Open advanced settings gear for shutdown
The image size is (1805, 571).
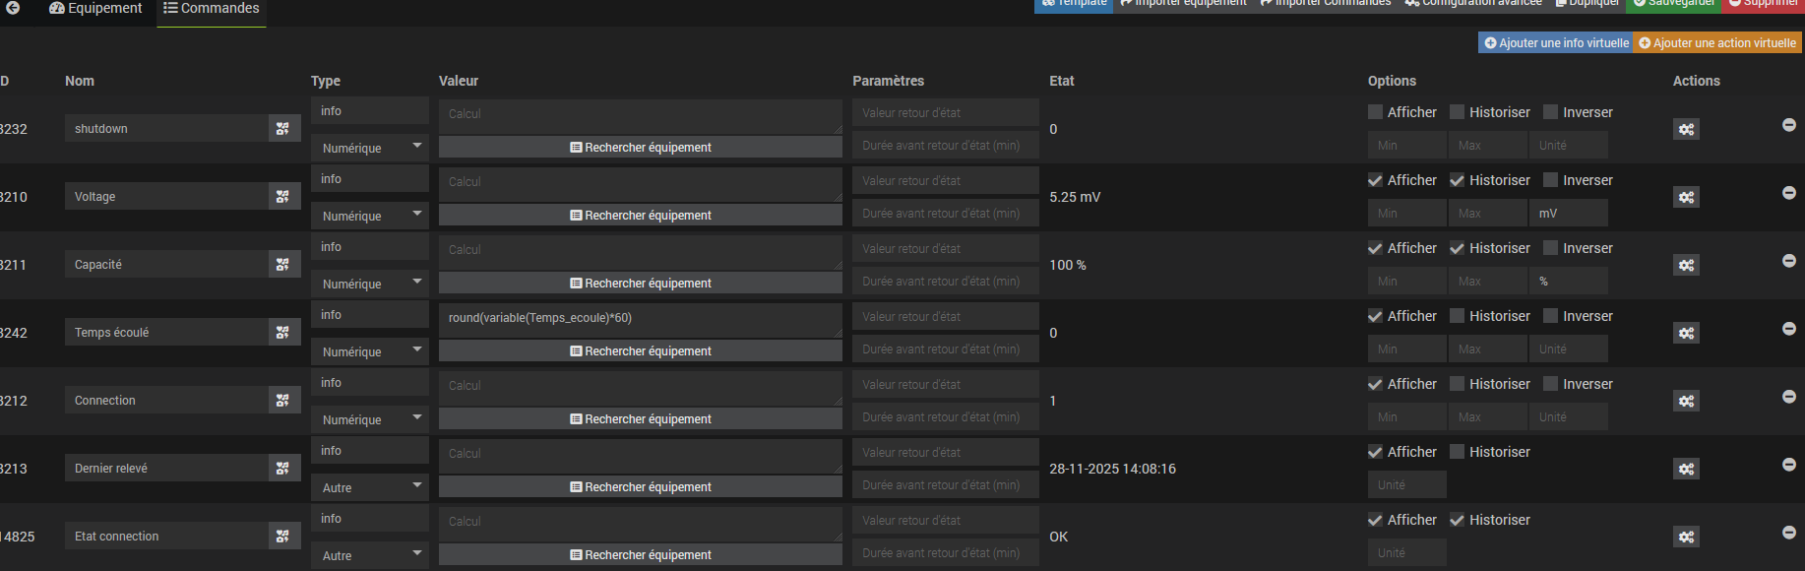[1686, 129]
